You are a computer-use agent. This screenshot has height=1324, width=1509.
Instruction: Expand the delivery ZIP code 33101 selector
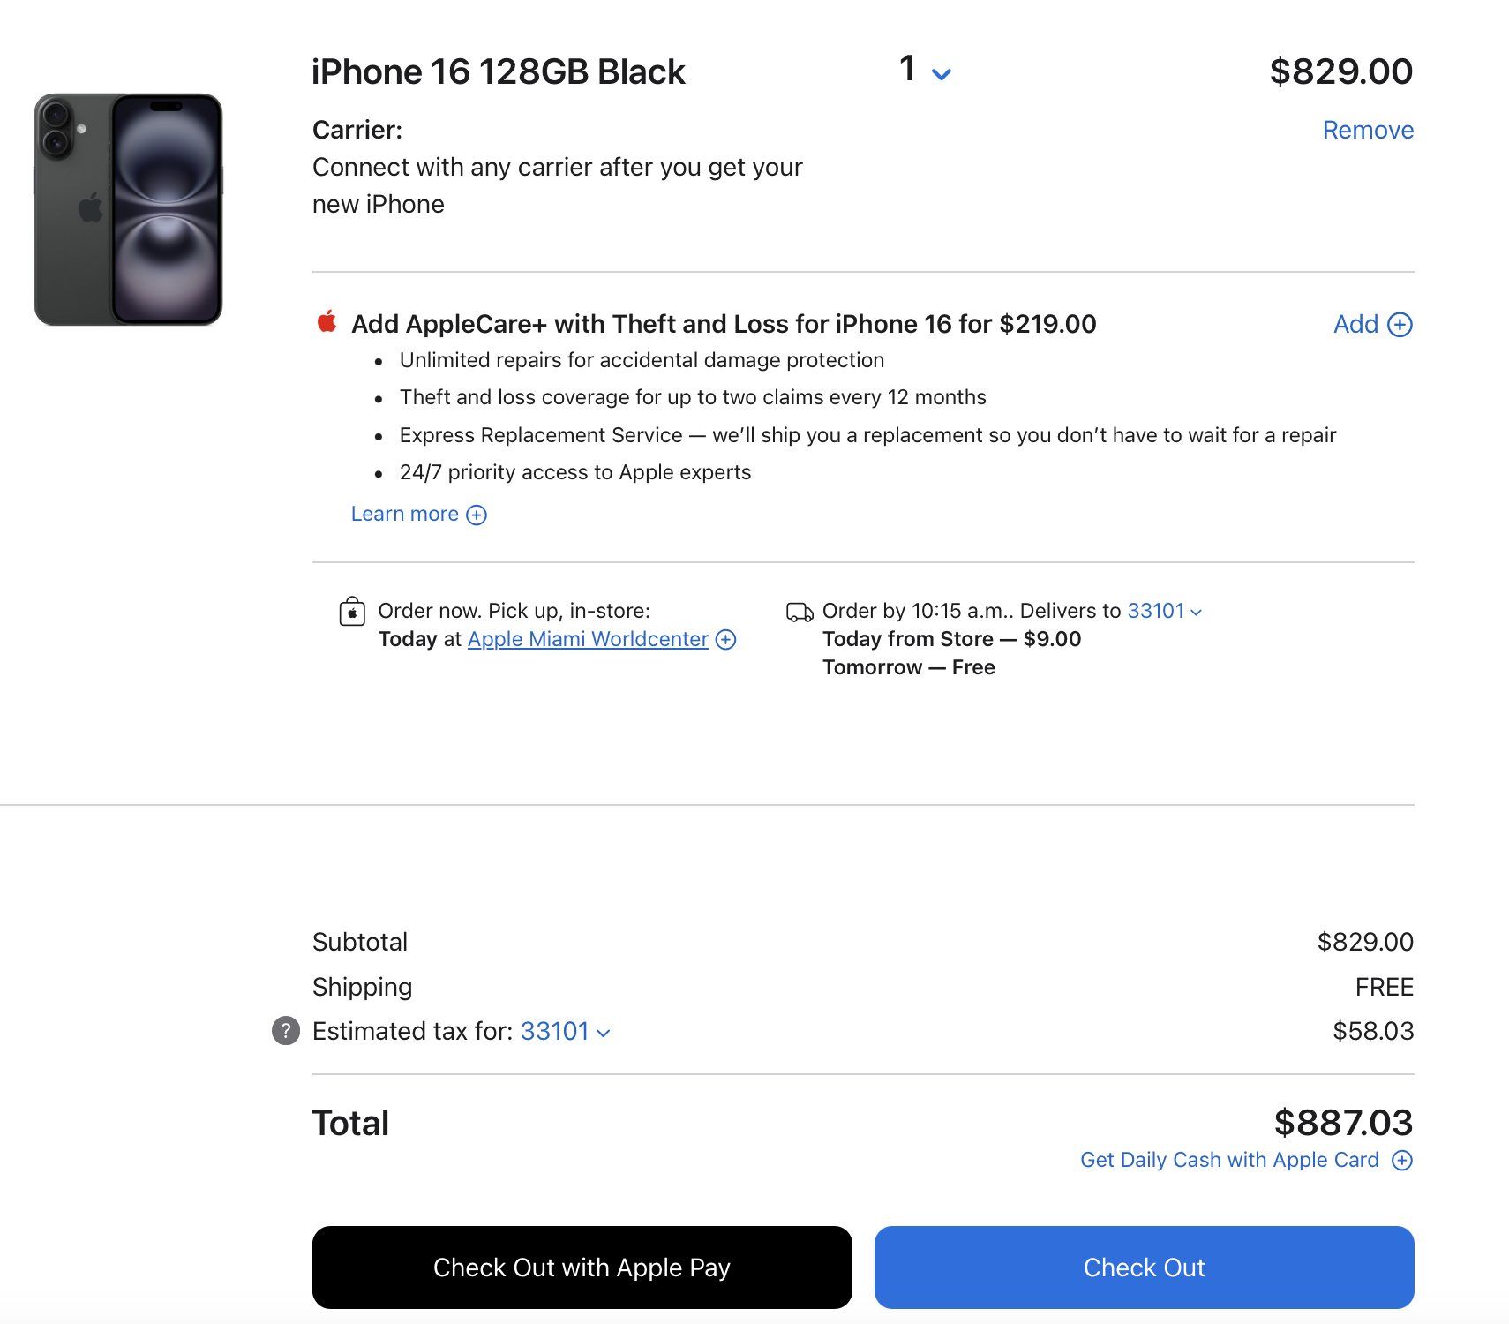(1164, 611)
